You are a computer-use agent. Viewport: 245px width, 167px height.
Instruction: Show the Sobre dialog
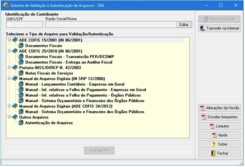219,144
